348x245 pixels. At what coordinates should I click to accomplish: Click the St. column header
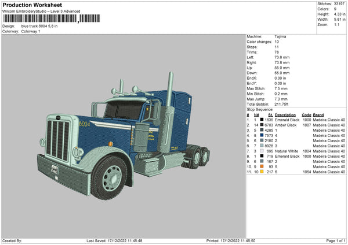coord(270,114)
